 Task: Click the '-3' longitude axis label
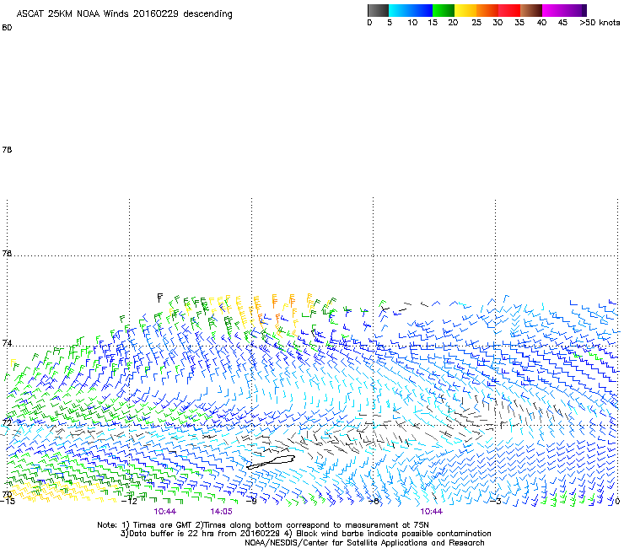496,502
